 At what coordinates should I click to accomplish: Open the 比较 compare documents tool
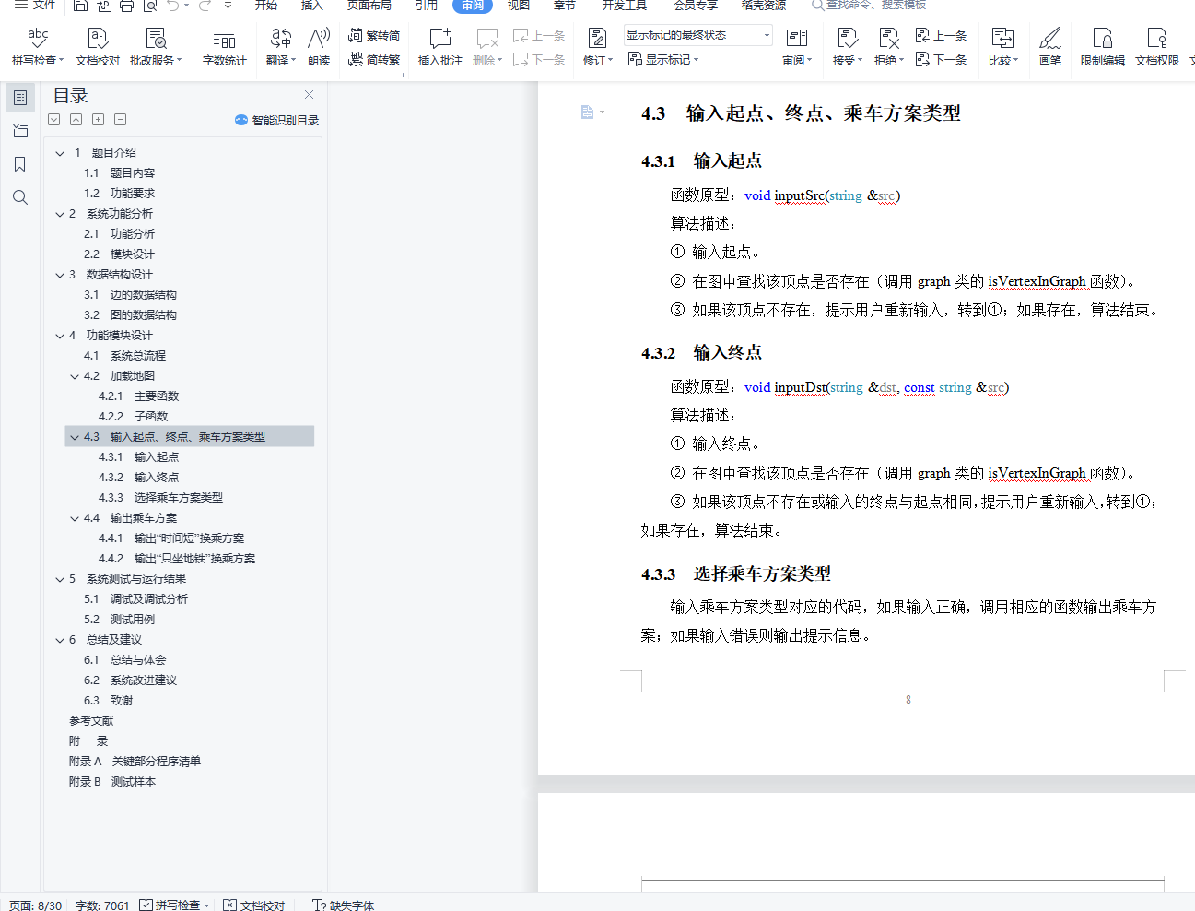tap(1003, 47)
